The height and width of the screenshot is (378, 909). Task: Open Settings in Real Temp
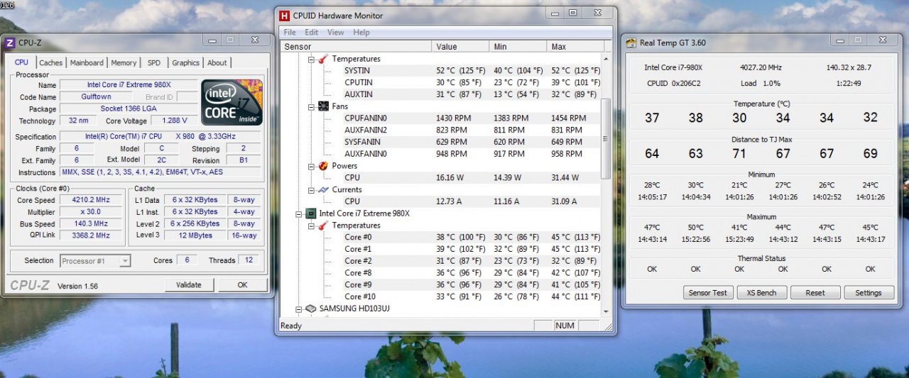click(x=868, y=293)
